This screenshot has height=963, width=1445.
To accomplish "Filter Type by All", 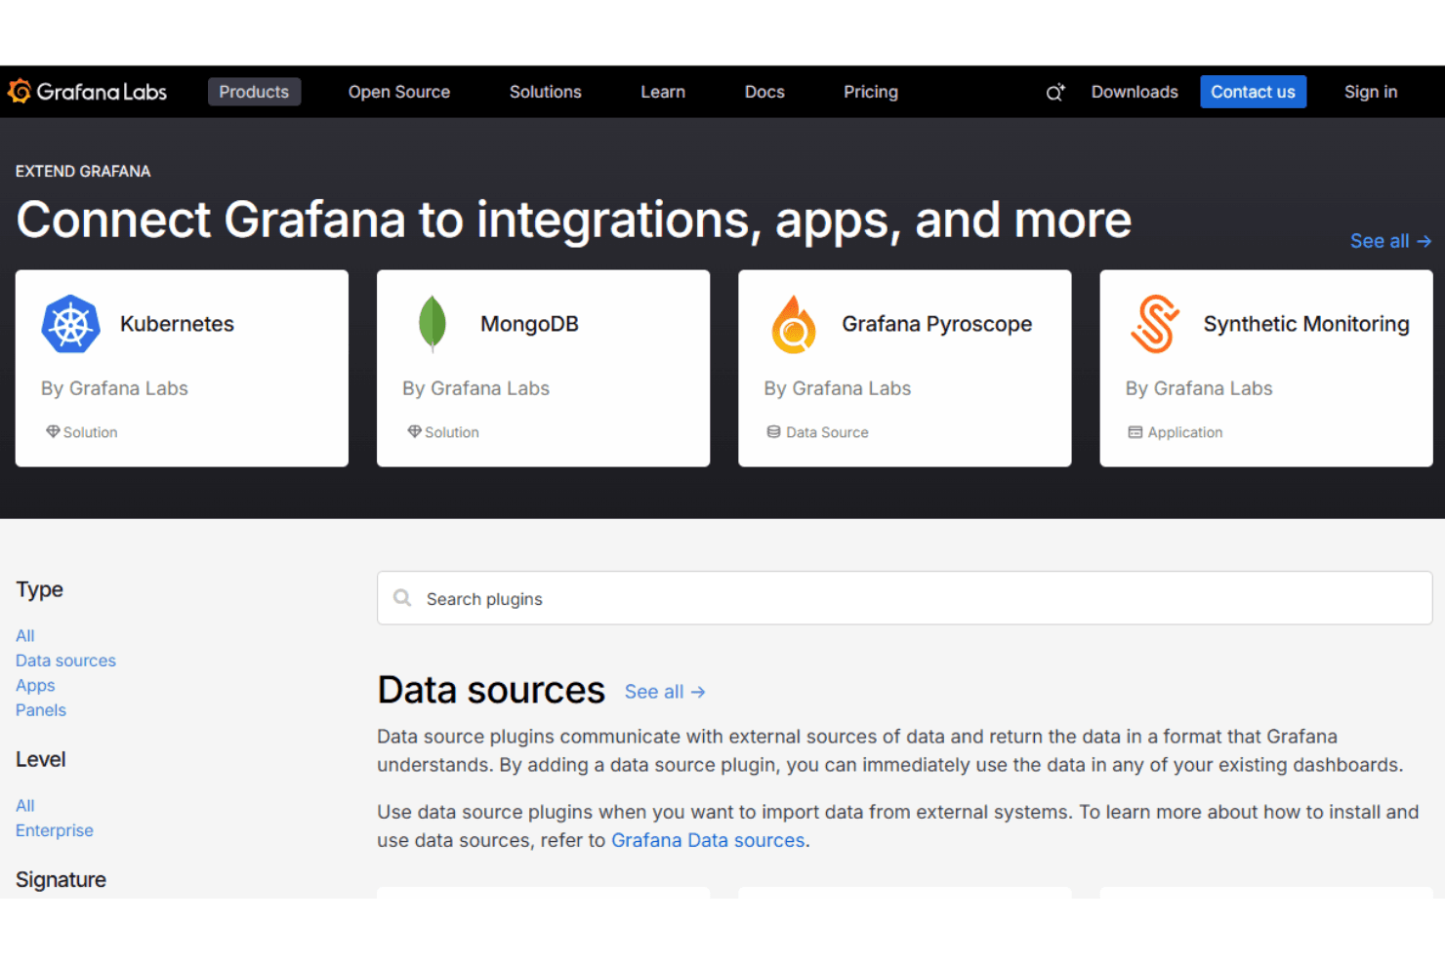I will 25,636.
